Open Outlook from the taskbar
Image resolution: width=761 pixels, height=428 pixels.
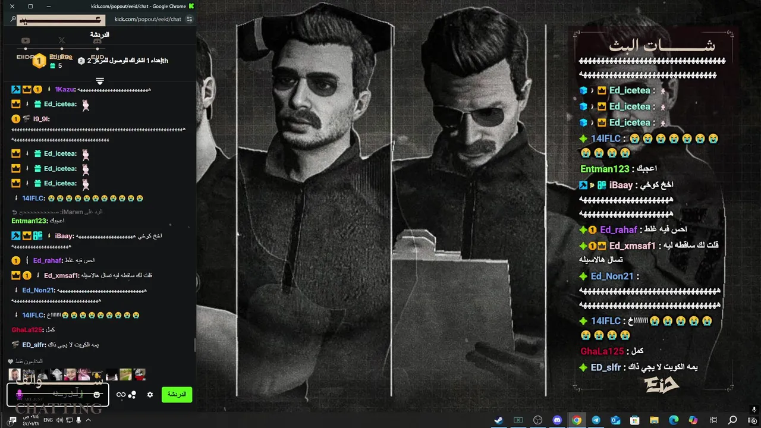[x=615, y=420]
